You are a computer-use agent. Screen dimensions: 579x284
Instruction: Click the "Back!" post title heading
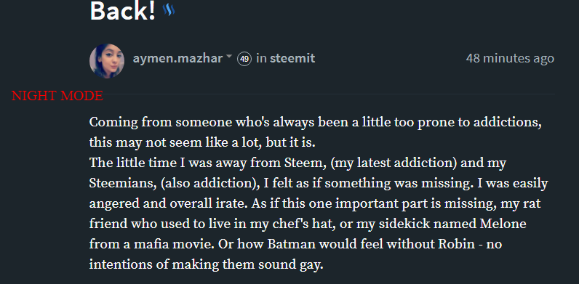pos(123,10)
